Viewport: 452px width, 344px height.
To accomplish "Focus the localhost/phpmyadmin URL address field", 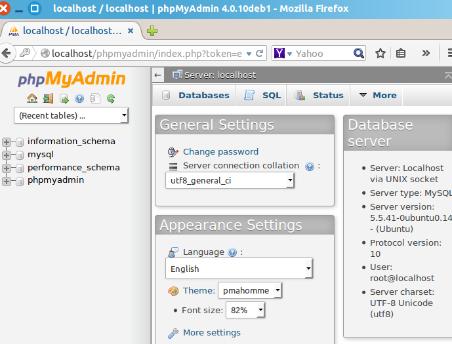I will [146, 54].
